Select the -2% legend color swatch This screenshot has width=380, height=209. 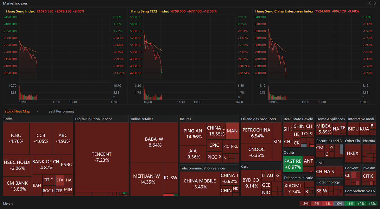click(316, 204)
